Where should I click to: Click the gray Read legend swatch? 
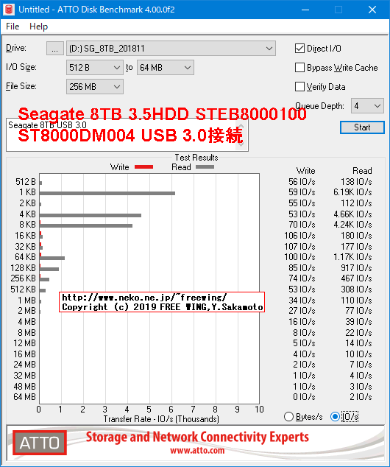[205, 167]
